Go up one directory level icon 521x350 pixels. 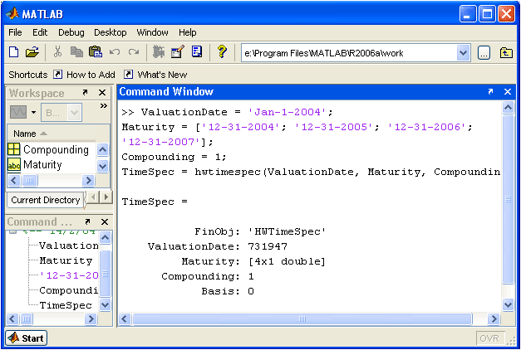[506, 53]
